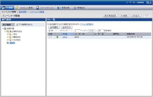Image resolution: width=153 pixels, height=97 pixels.
Task: Collapse the 管理対象 tree node
Action: (x=3, y=28)
